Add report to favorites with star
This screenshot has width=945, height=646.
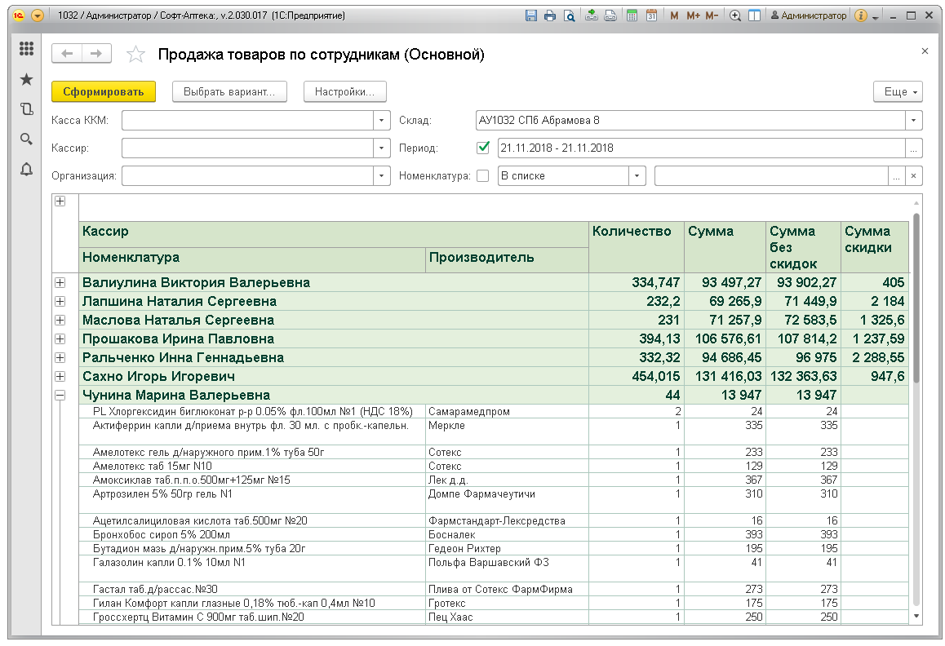pos(135,55)
